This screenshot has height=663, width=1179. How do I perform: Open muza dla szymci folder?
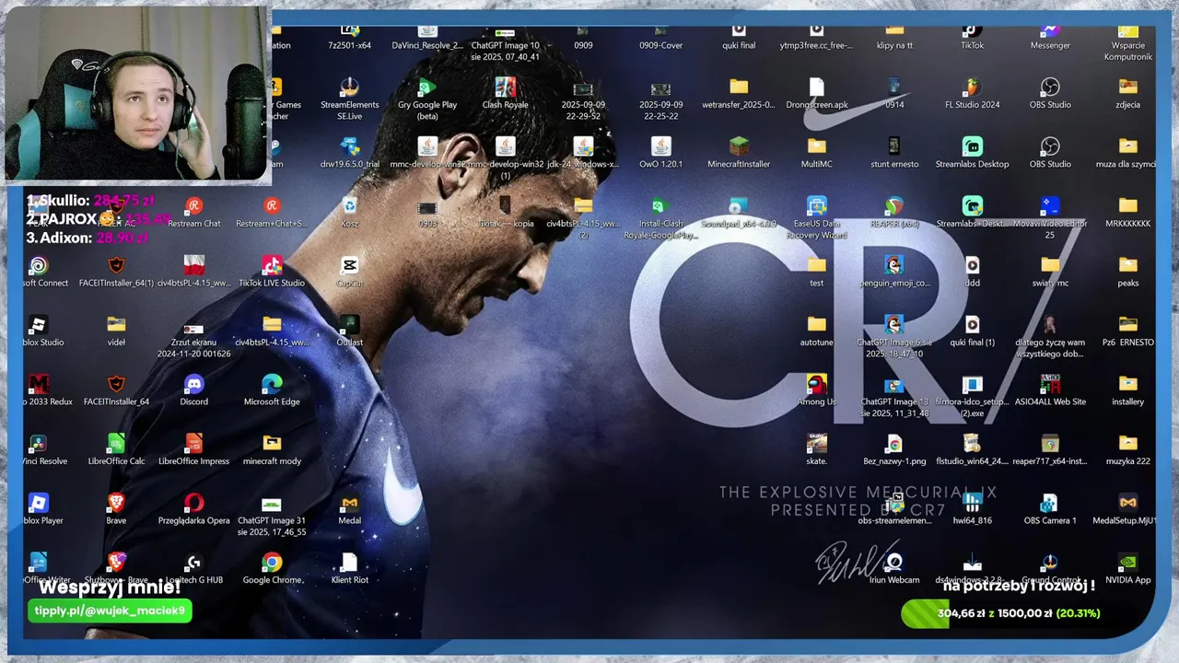tap(1128, 152)
